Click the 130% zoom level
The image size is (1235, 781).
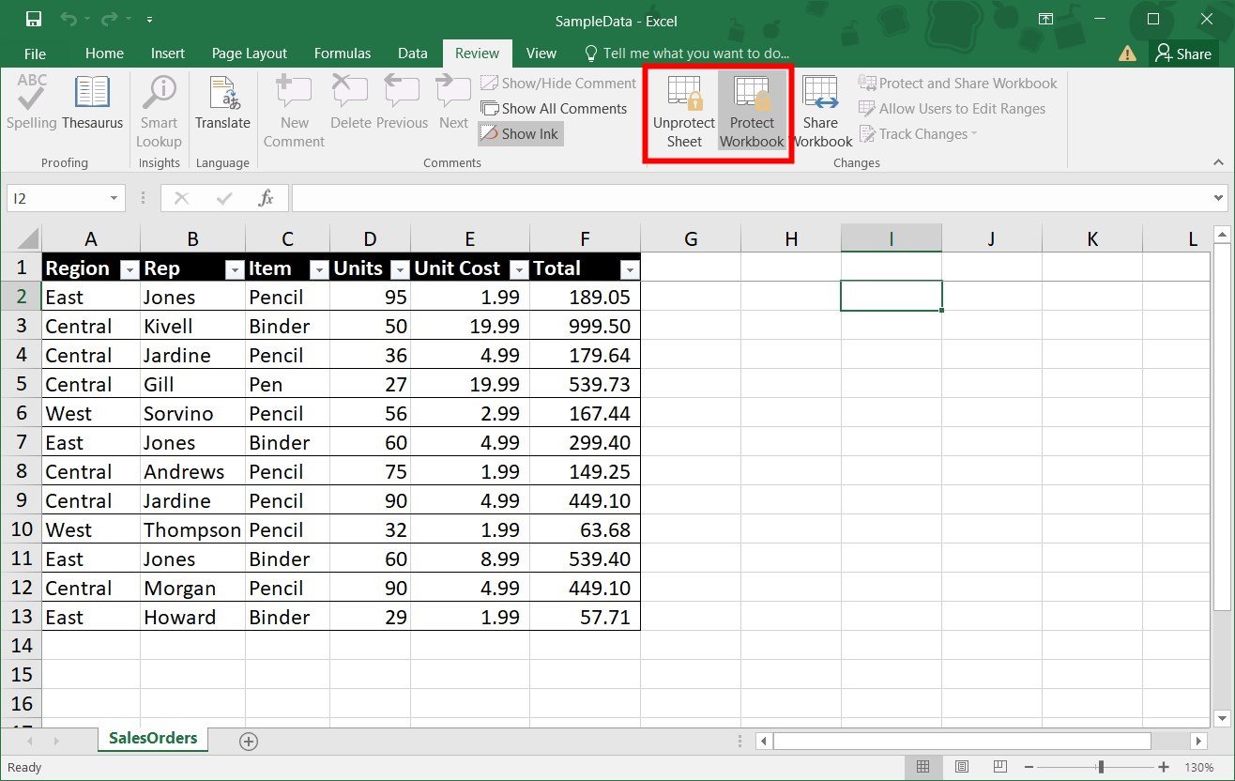[1199, 767]
